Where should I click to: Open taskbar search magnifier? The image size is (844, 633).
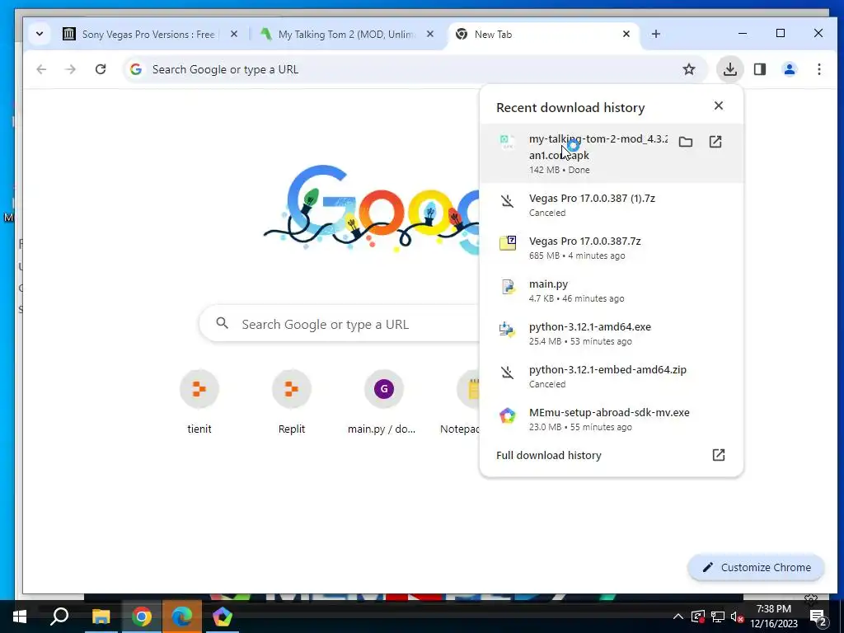59,617
